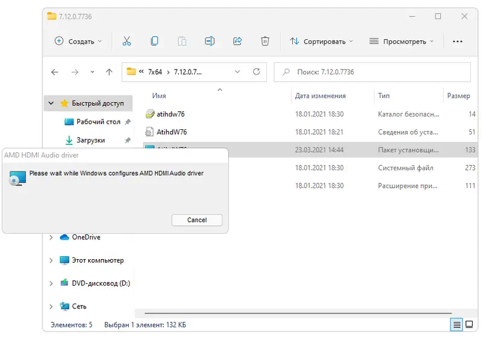Switch to details view toggle
Image resolution: width=483 pixels, height=337 pixels.
point(458,324)
